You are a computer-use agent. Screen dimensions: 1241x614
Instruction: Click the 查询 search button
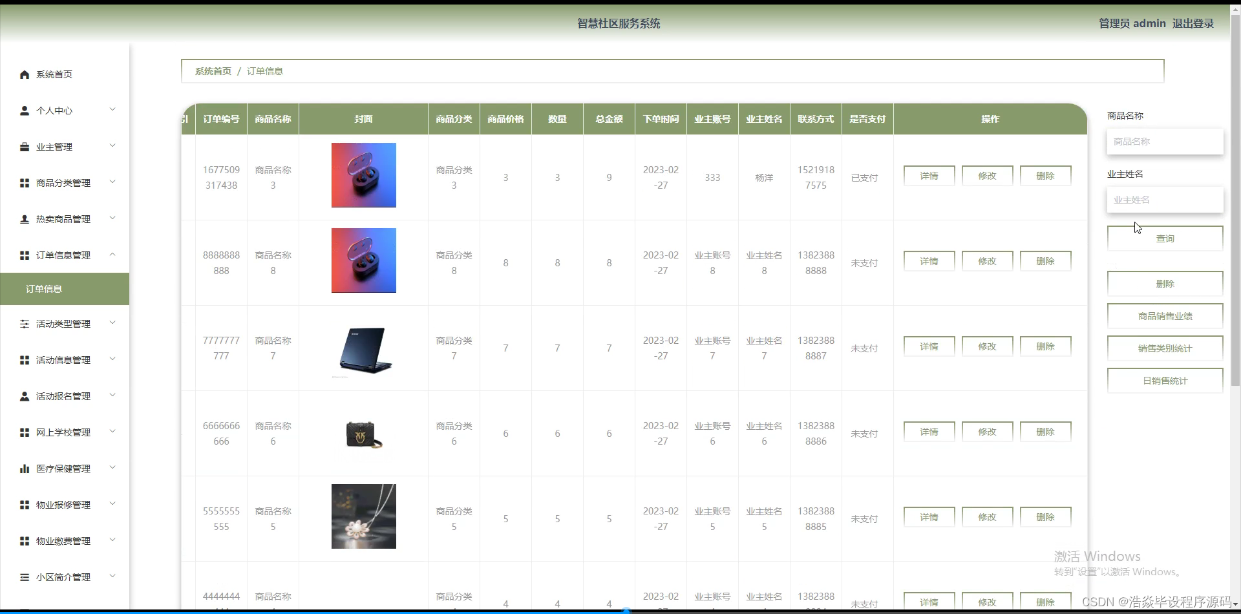1165,238
